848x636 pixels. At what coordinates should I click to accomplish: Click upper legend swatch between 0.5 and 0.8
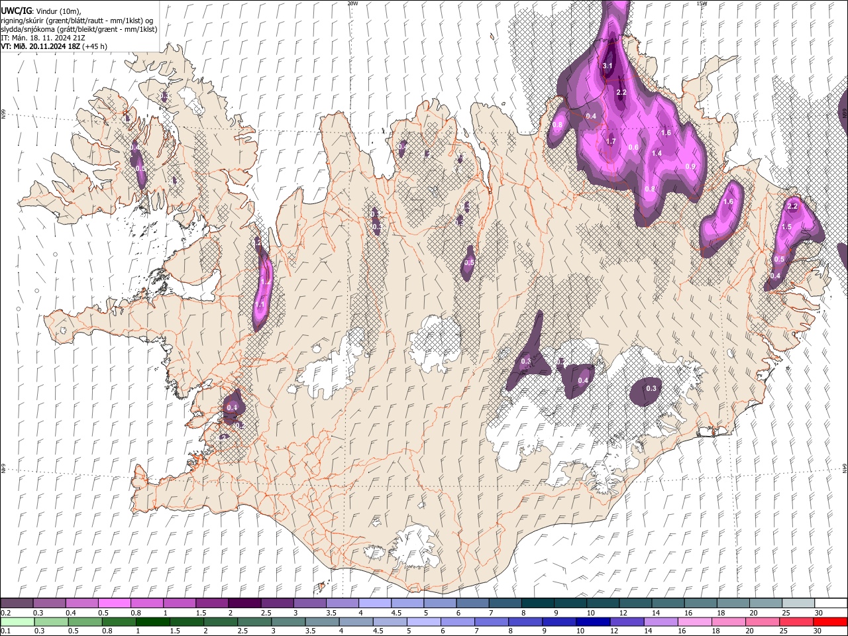tap(114, 603)
